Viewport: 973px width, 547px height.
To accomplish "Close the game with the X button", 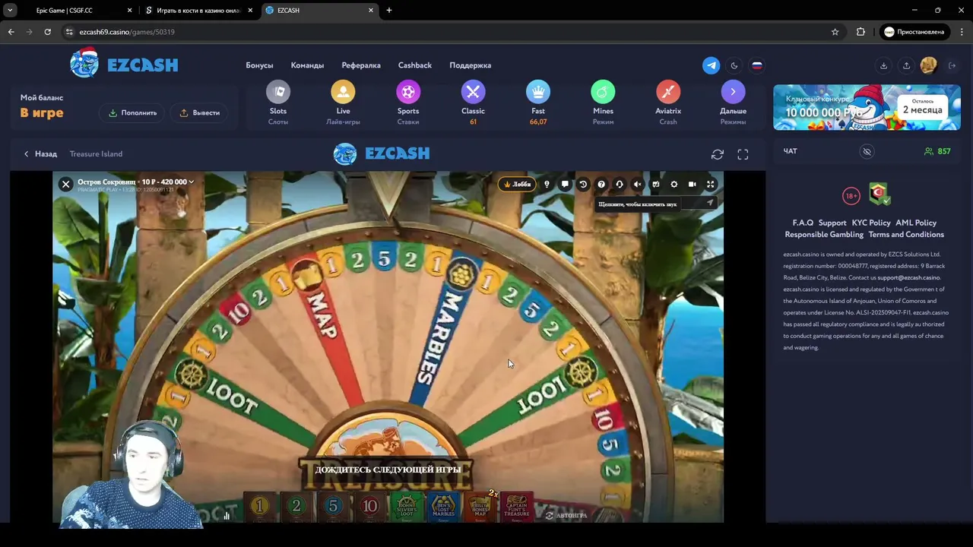I will (x=66, y=184).
